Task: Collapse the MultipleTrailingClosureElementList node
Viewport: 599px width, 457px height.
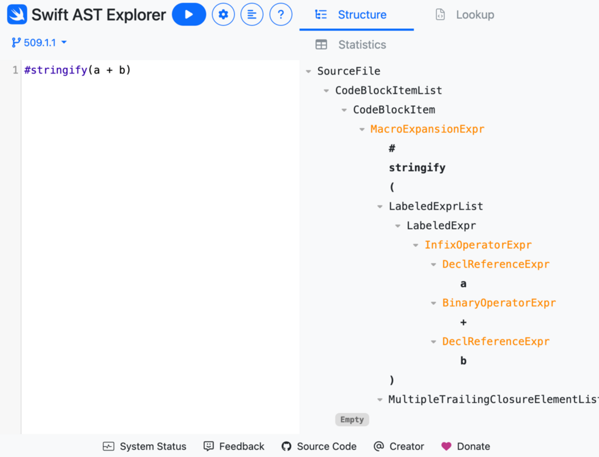Action: point(380,400)
